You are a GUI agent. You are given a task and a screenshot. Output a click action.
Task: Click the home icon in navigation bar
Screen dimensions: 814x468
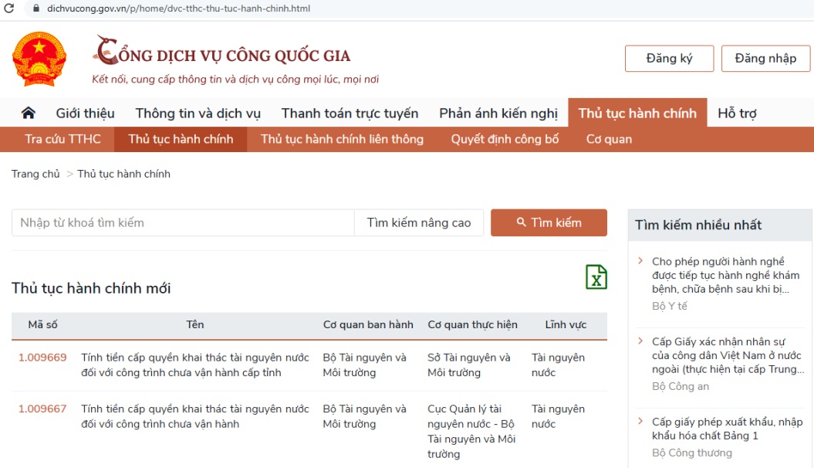tap(29, 114)
